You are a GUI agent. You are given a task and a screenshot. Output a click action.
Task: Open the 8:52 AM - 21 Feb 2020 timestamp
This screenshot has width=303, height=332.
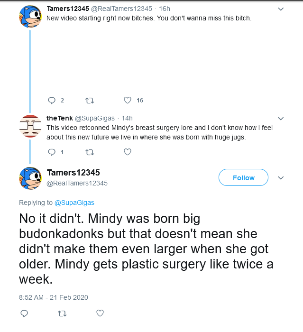[x=54, y=297]
